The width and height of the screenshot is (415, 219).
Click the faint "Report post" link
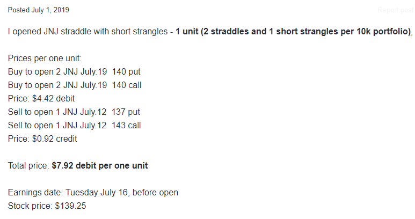coord(396,10)
